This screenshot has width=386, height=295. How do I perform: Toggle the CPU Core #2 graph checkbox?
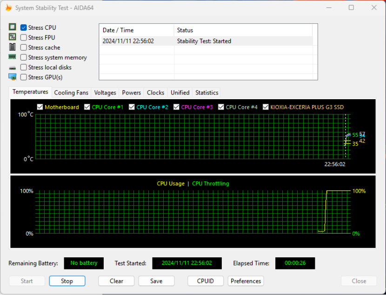(132, 107)
